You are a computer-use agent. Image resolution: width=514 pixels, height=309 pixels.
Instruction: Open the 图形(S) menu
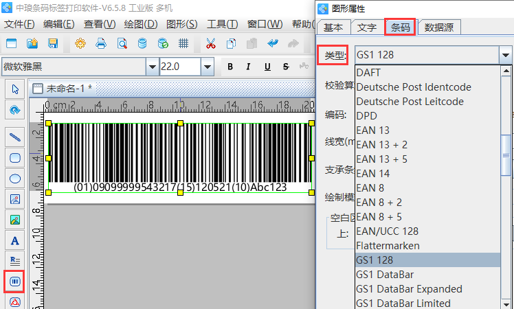tap(182, 24)
